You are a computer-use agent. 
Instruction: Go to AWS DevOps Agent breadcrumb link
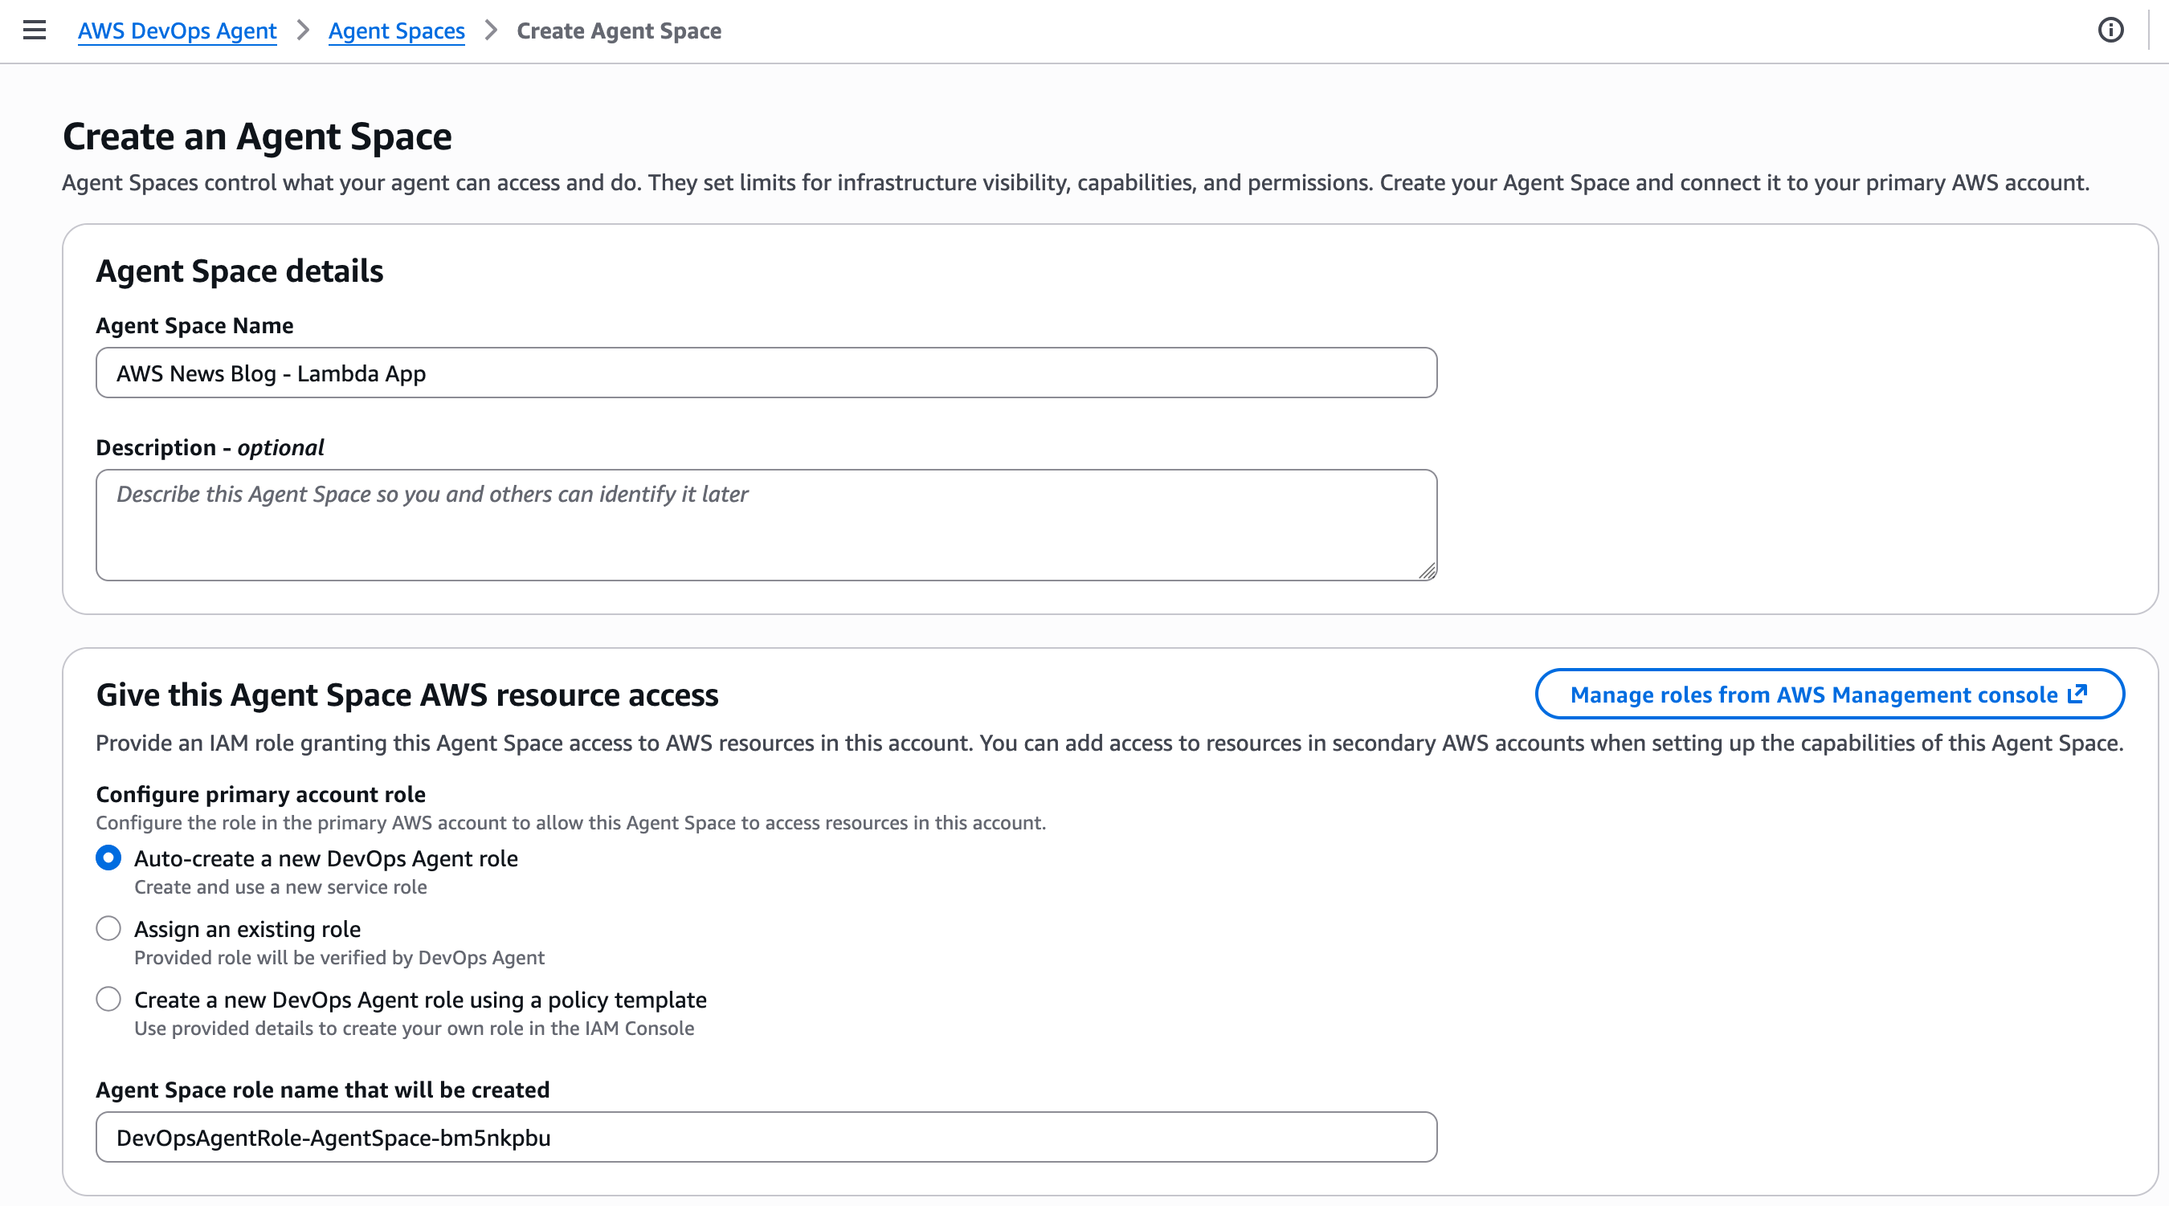(177, 31)
